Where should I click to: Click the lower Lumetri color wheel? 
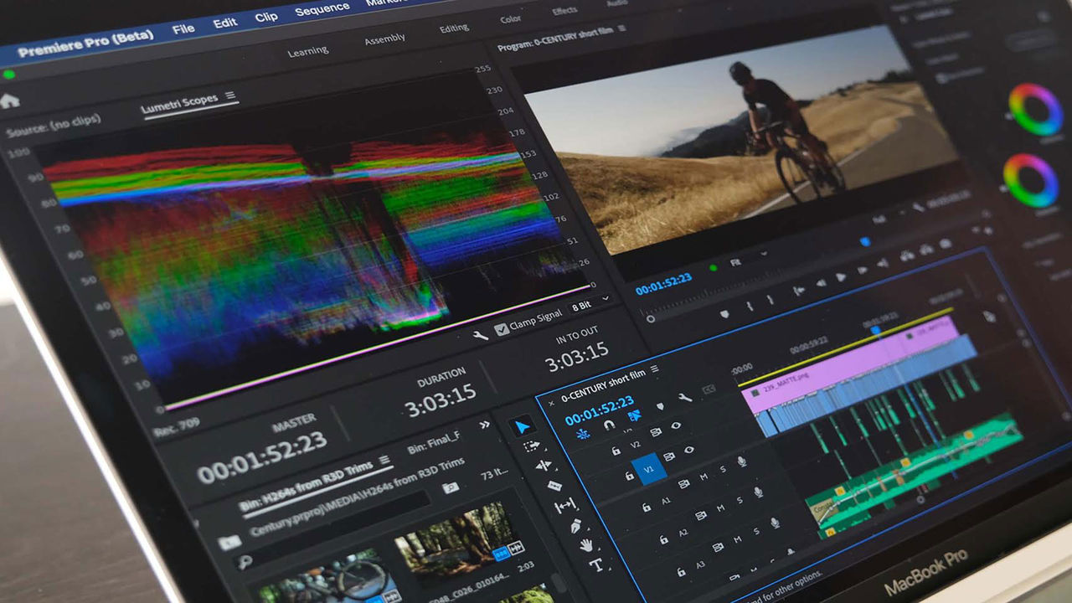(x=1030, y=180)
